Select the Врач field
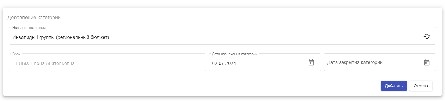Image resolution: width=445 pixels, height=101 pixels. (x=107, y=62)
